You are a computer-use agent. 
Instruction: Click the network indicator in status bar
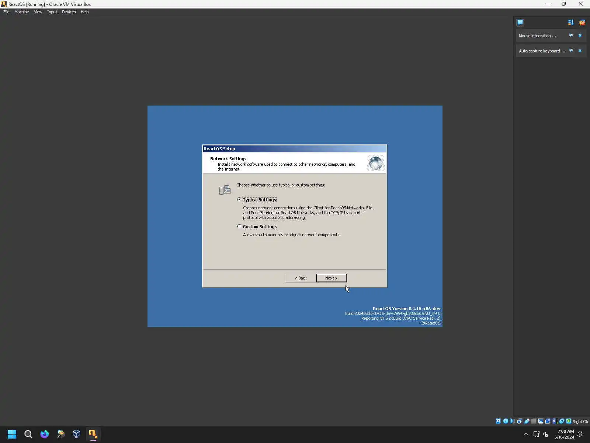520,421
